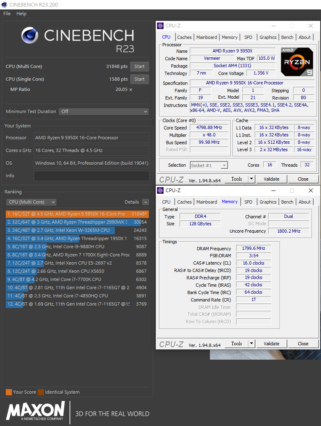321x426 pixels.
Task: Open the Help menu in Cinebench
Action: 21,14
